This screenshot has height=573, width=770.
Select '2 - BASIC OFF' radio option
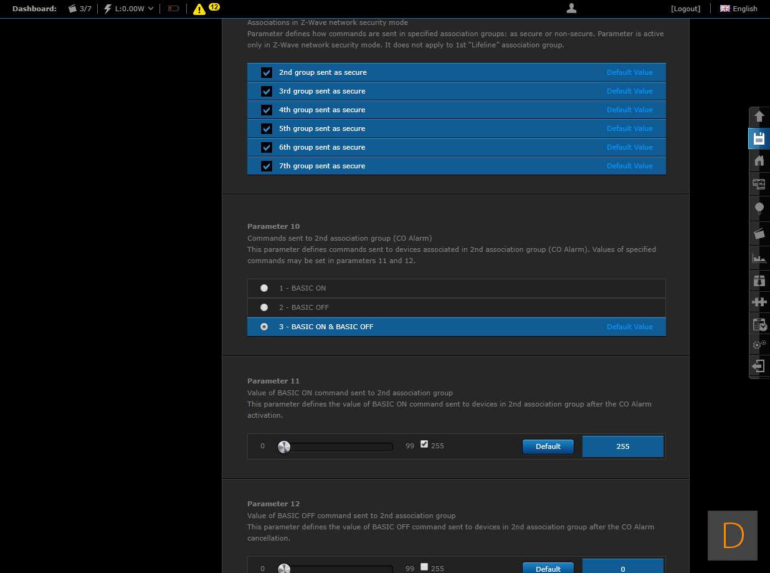[264, 307]
